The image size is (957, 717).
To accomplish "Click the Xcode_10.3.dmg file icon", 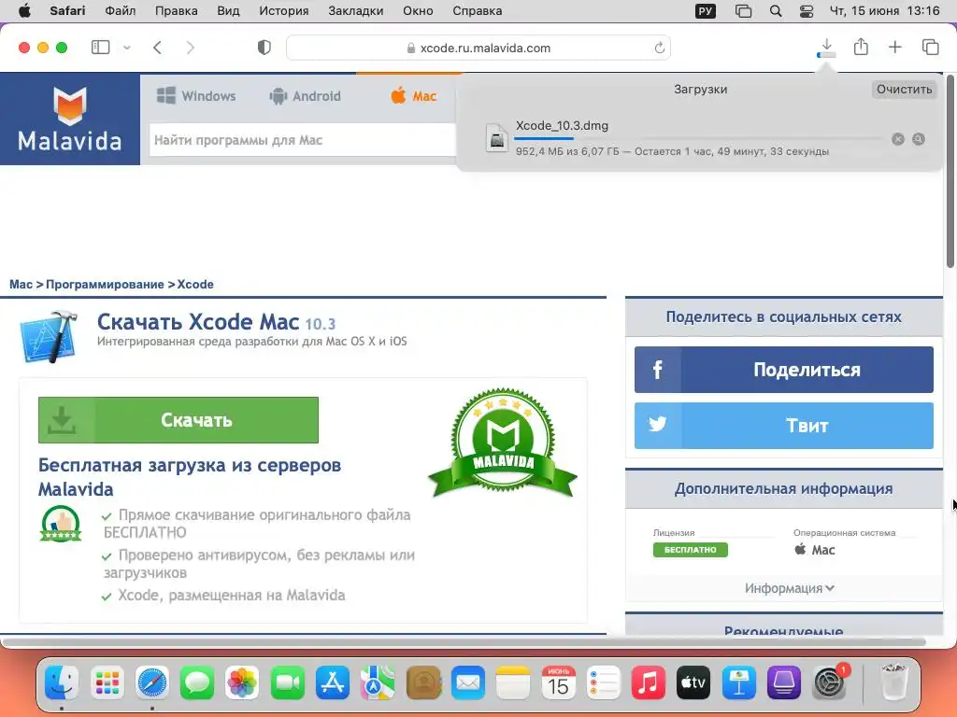I will coord(497,137).
